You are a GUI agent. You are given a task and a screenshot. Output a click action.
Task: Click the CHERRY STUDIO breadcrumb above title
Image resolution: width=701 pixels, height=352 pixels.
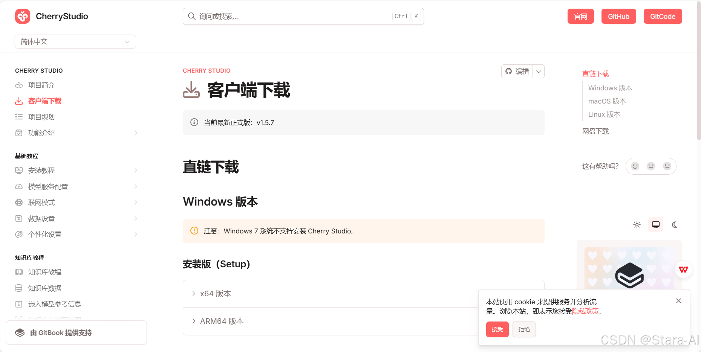click(x=207, y=71)
